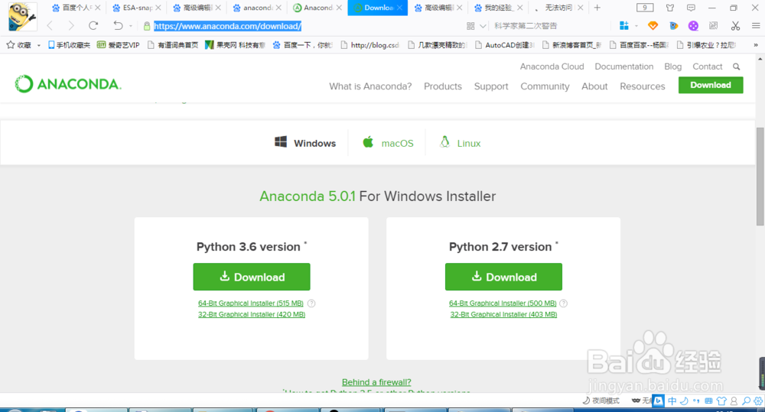Click the page vertical scrollbar thumb

click(760, 177)
